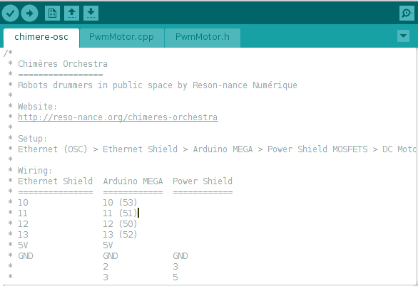Click the 'Website:' comment line

pos(37,107)
